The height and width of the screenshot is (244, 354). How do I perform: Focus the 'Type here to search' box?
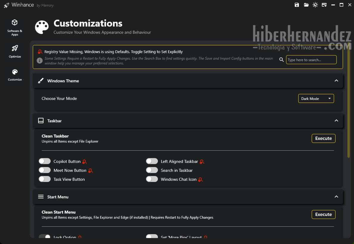311,60
